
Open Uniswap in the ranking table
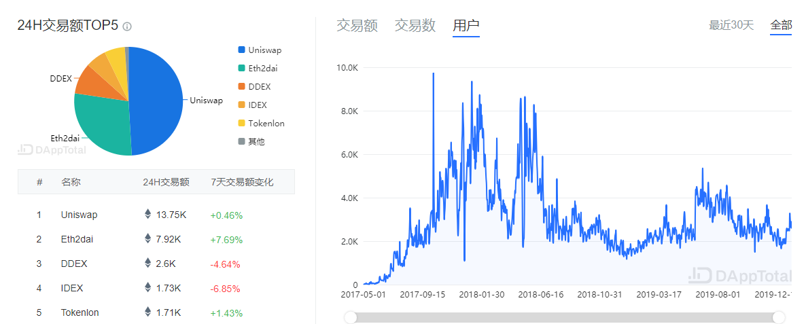click(79, 215)
